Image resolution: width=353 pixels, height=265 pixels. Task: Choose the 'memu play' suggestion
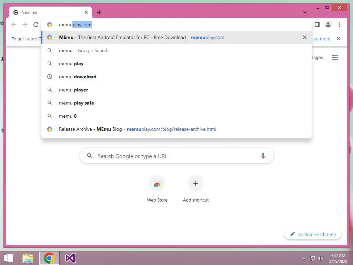click(176, 63)
